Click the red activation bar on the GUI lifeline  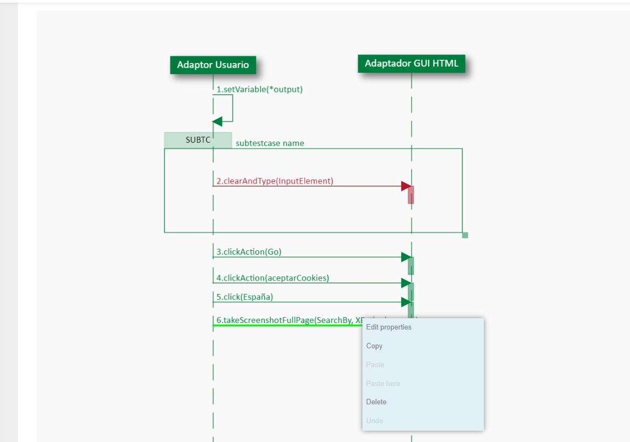pyautogui.click(x=411, y=196)
